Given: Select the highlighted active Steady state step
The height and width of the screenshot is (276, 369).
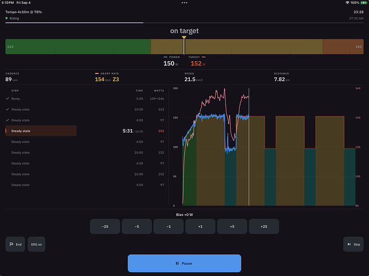Looking at the screenshot, I should (x=85, y=131).
